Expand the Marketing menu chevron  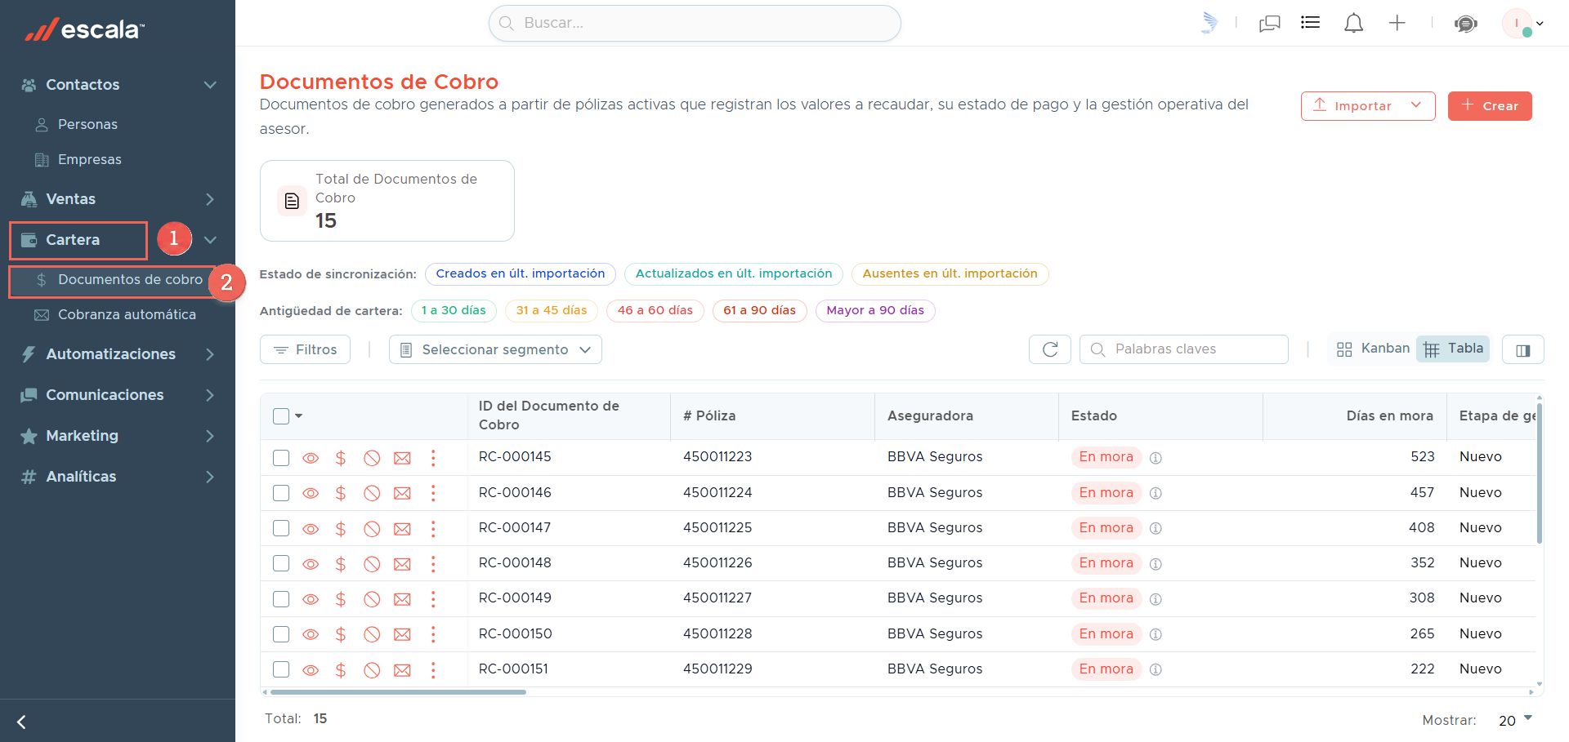pos(210,436)
